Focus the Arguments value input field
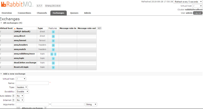This screenshot has width=203, height=109. point(68,104)
